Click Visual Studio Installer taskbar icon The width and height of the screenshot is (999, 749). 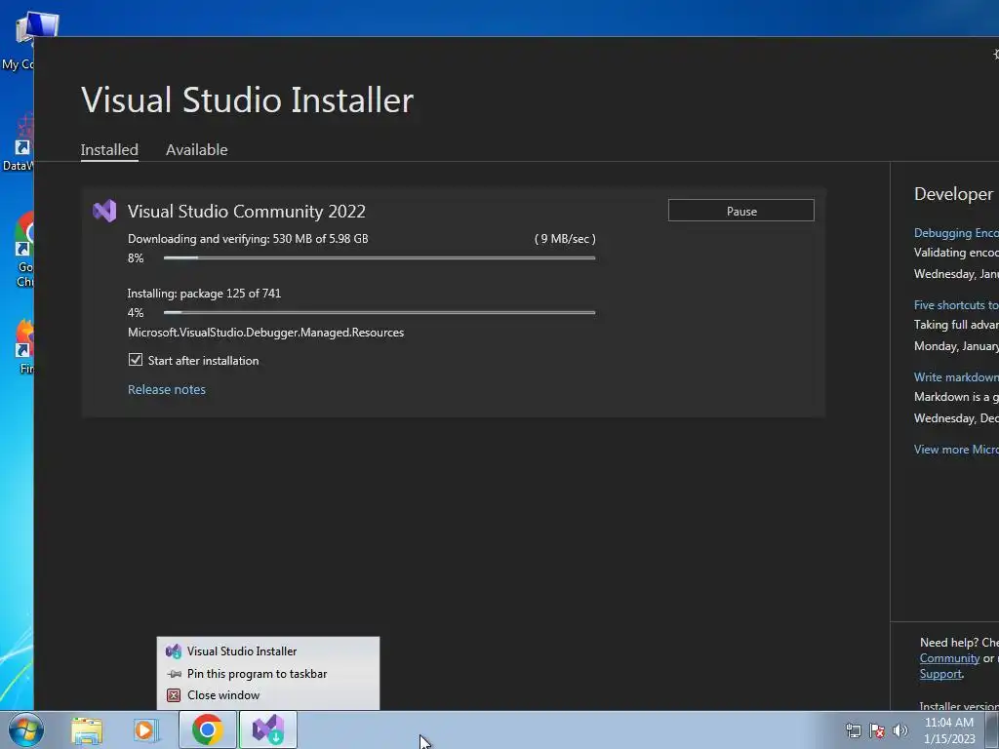tap(268, 729)
